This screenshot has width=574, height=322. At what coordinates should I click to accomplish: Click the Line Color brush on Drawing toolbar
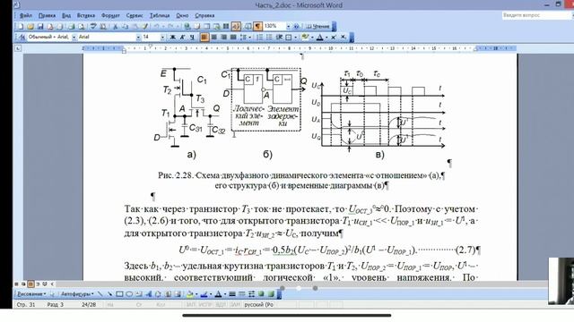[x=204, y=294]
